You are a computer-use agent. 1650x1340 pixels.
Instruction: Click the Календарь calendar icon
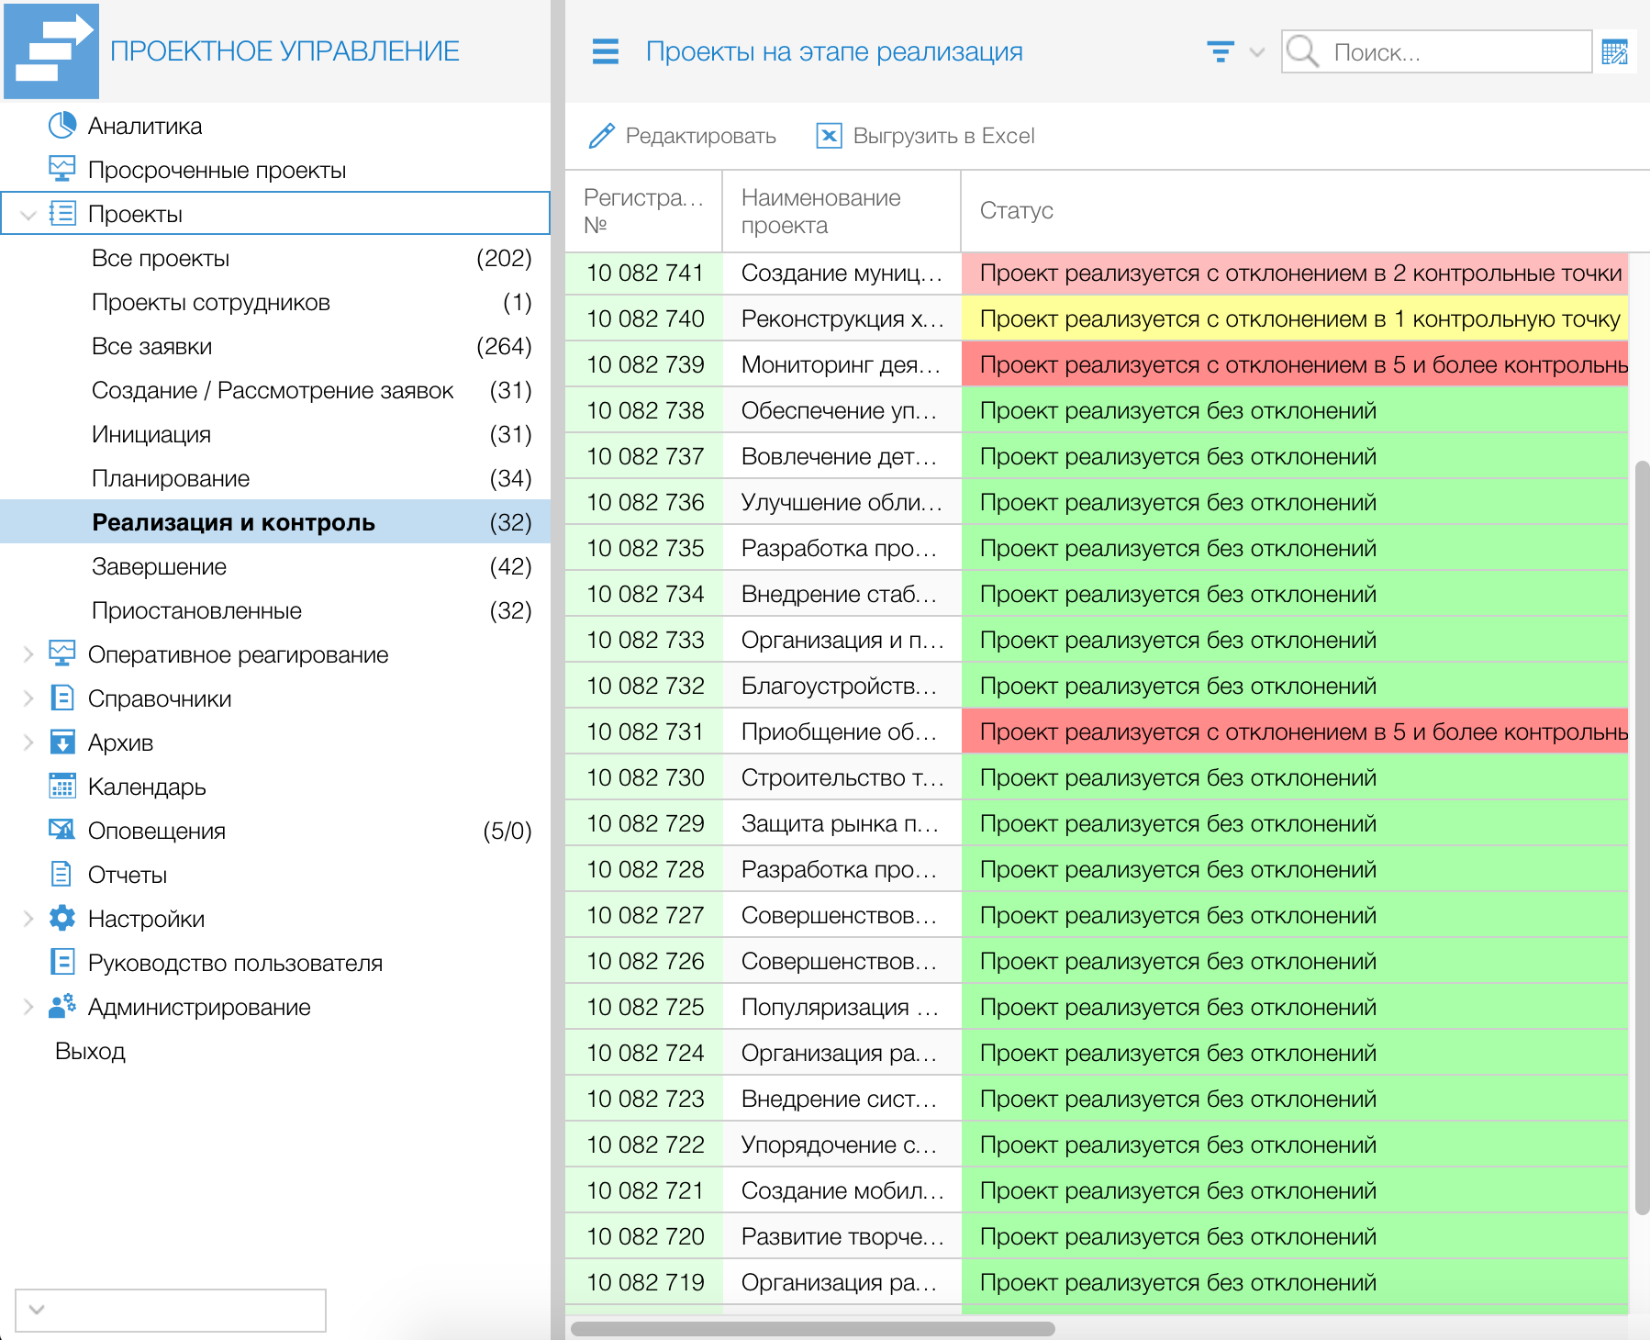tap(61, 787)
